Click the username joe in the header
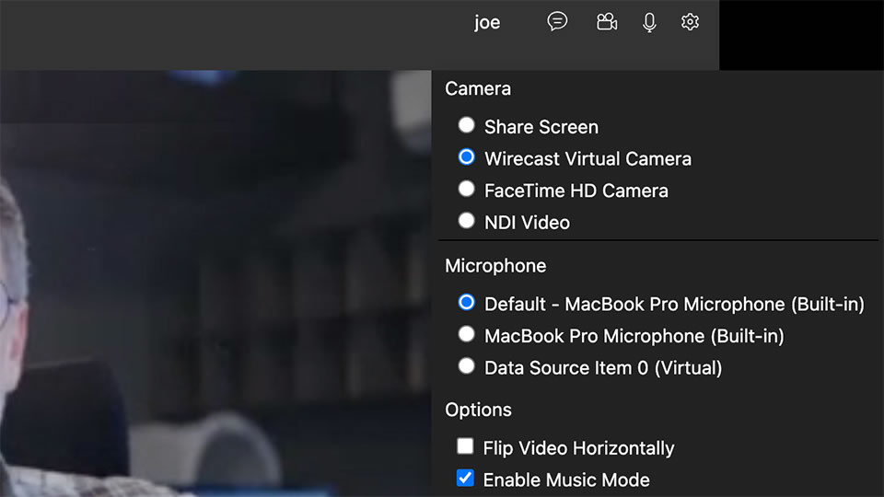The height and width of the screenshot is (497, 884). coord(487,22)
